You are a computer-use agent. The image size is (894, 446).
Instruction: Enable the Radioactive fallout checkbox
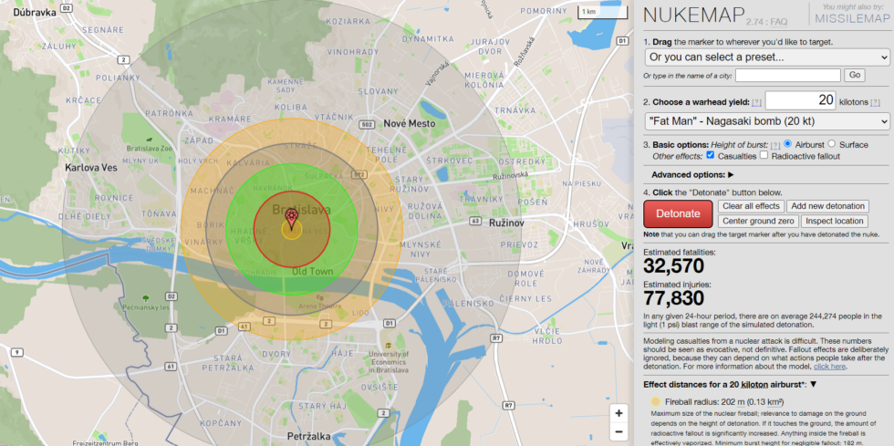(x=764, y=156)
